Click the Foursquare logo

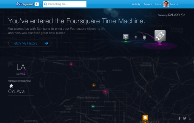pos(25,4)
